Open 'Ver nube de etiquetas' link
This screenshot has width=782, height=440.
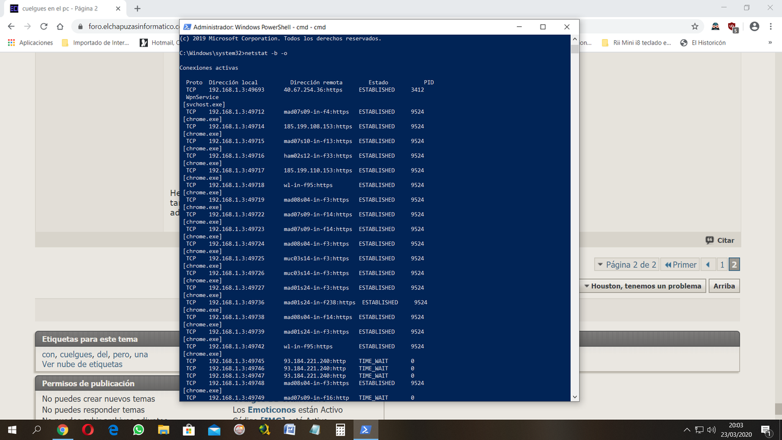82,364
